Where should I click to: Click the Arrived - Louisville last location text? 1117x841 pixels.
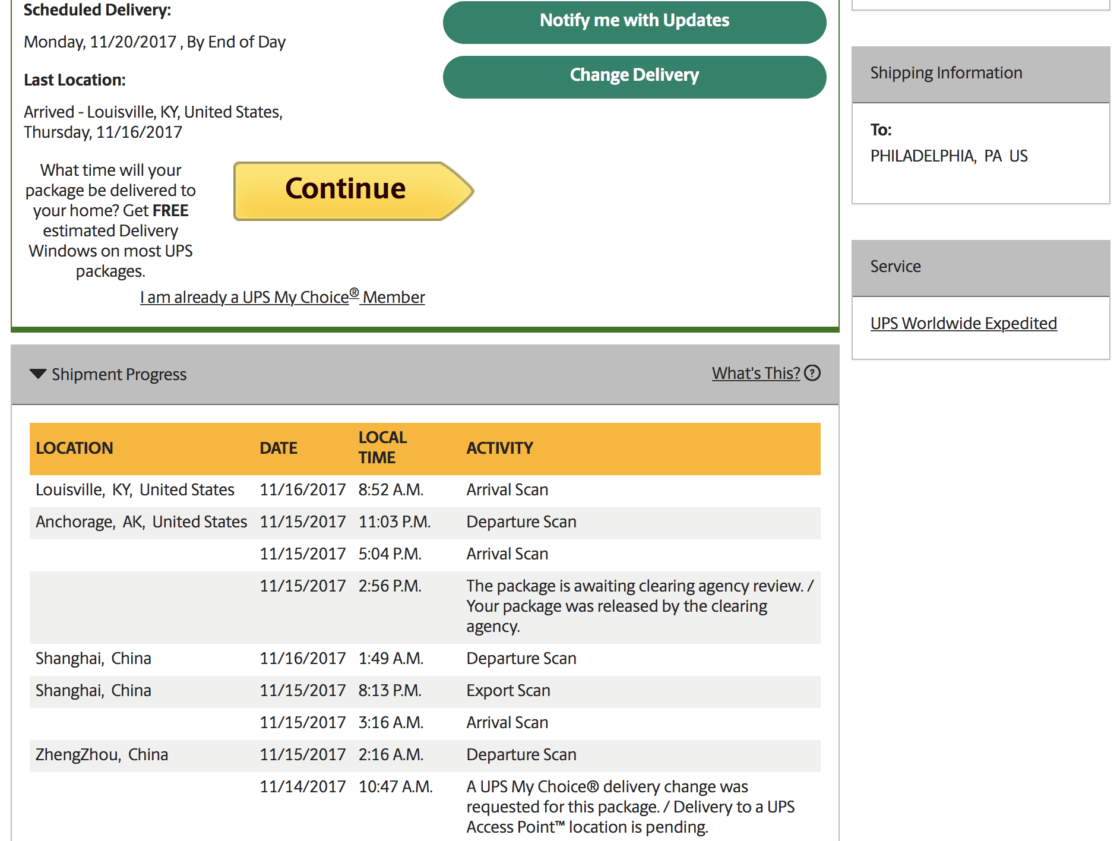coord(153,122)
